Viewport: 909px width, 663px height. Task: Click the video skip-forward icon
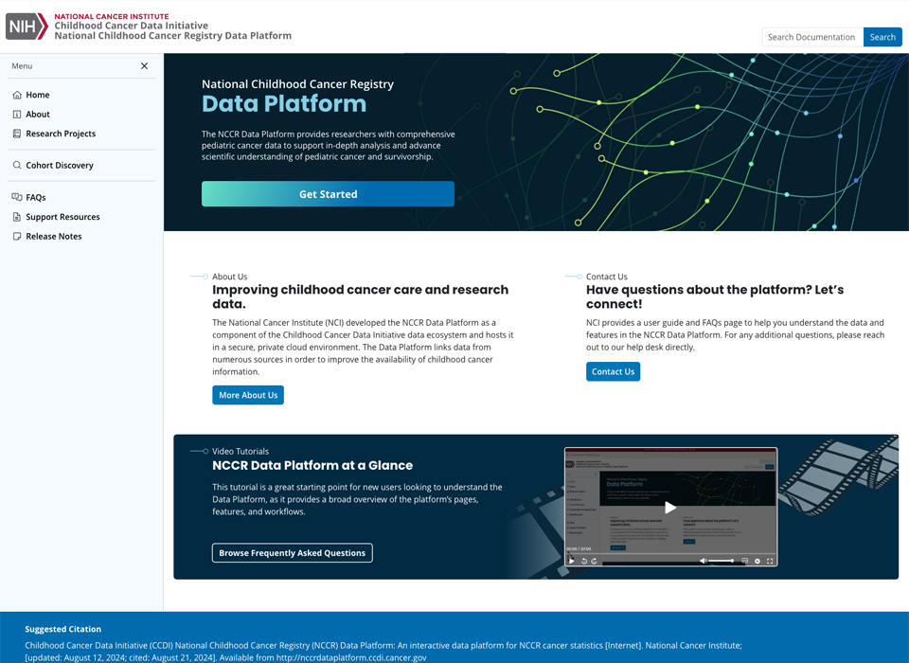click(x=595, y=561)
